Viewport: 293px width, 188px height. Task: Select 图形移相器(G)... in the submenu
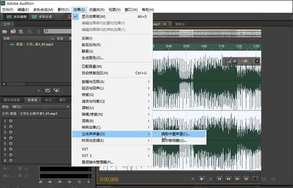179,141
